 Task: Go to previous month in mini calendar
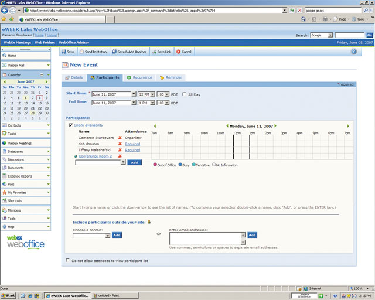pos(5,82)
